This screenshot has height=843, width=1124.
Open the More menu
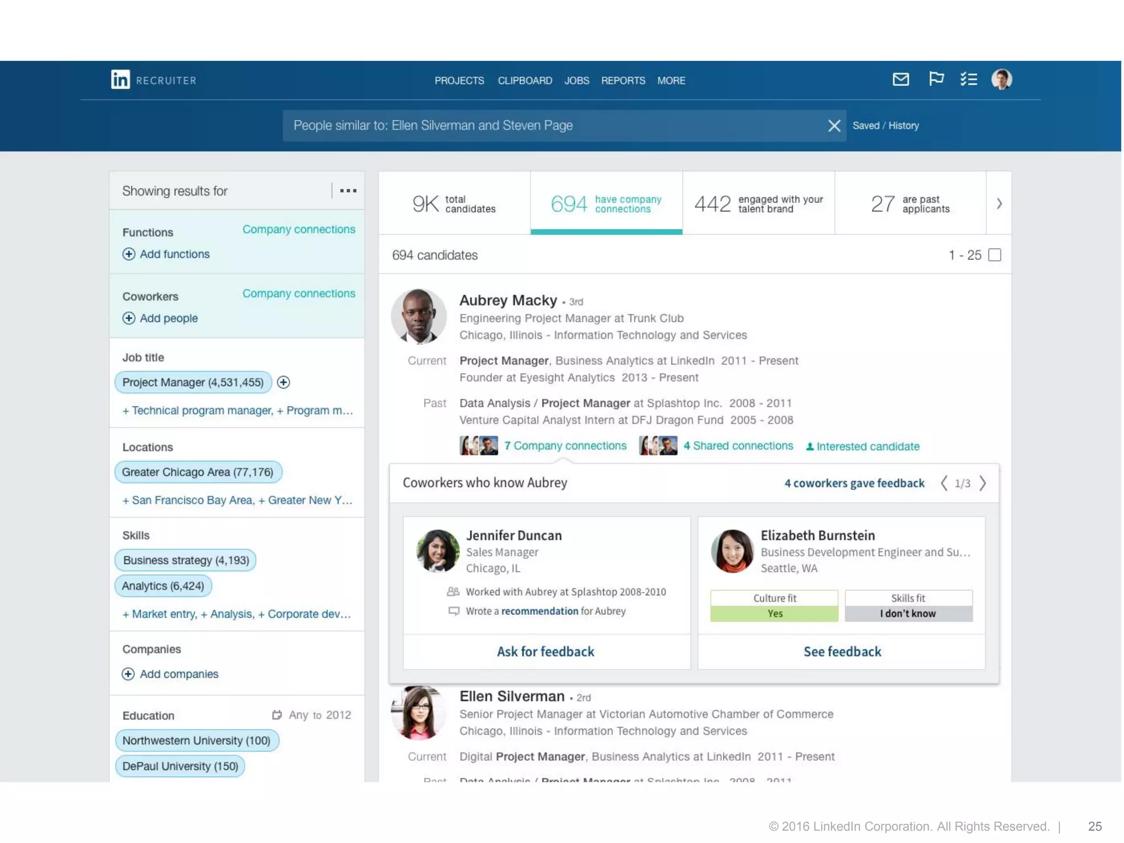pyautogui.click(x=671, y=81)
